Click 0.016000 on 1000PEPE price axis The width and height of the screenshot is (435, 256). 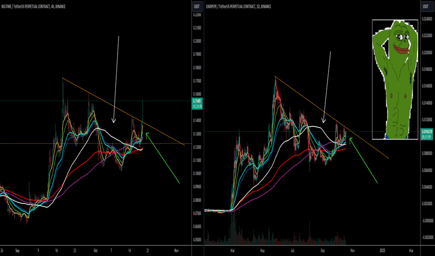[427, 86]
